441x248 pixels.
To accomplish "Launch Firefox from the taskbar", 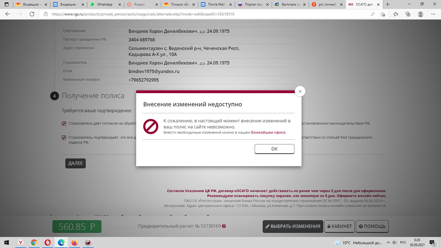I will point(75,242).
